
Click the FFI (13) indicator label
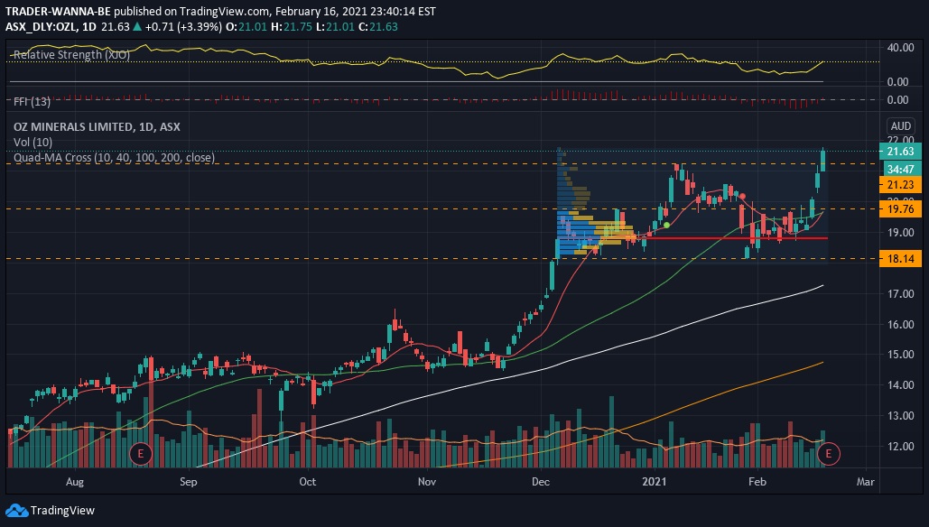coord(32,102)
